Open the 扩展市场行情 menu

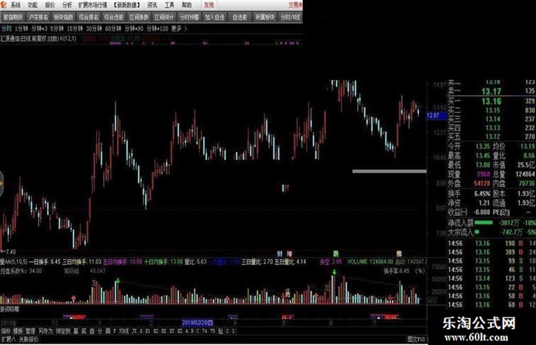coord(92,5)
